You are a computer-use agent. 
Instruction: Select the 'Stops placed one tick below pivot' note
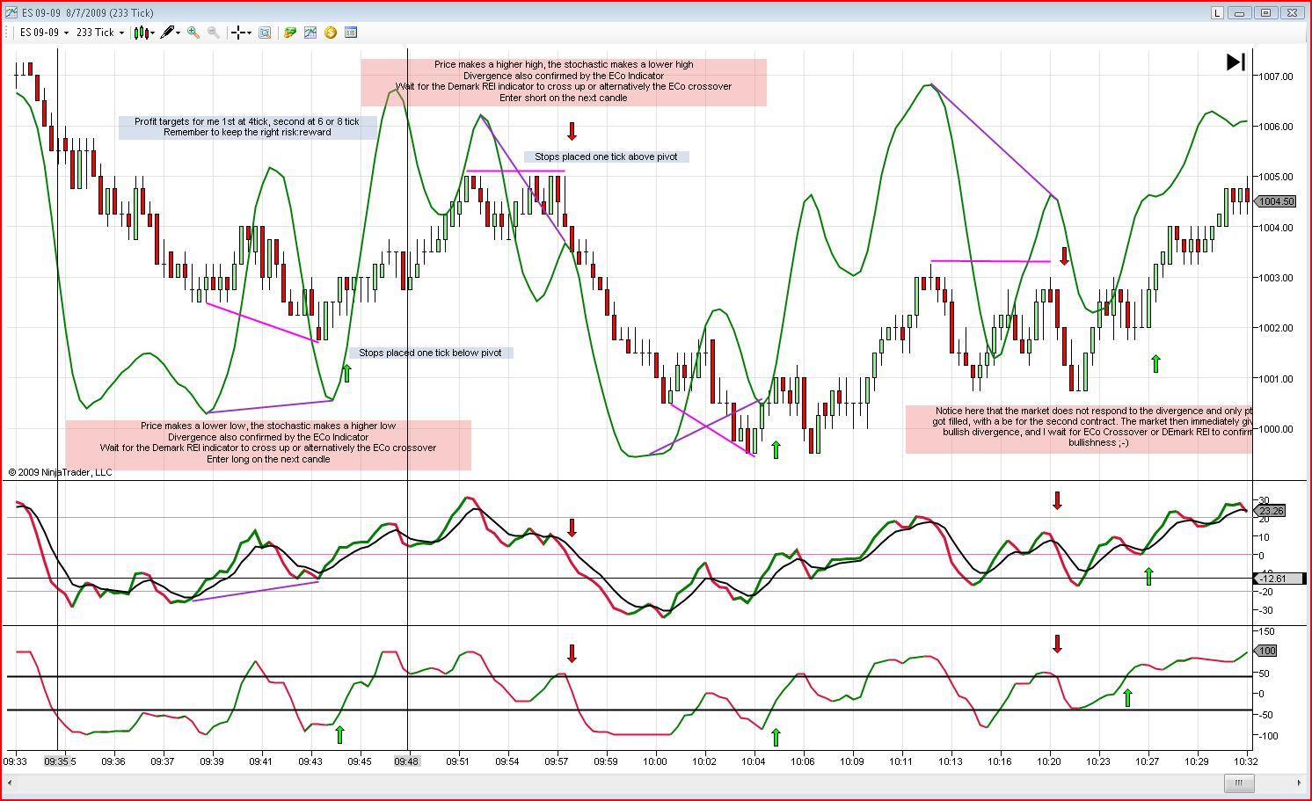click(430, 353)
